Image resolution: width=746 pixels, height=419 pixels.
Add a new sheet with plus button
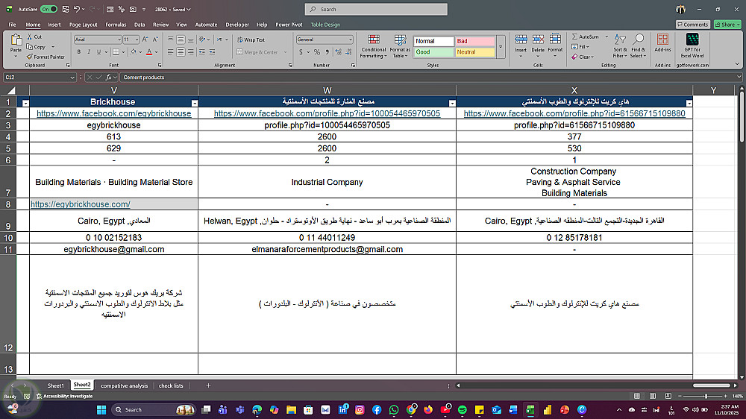pos(208,385)
